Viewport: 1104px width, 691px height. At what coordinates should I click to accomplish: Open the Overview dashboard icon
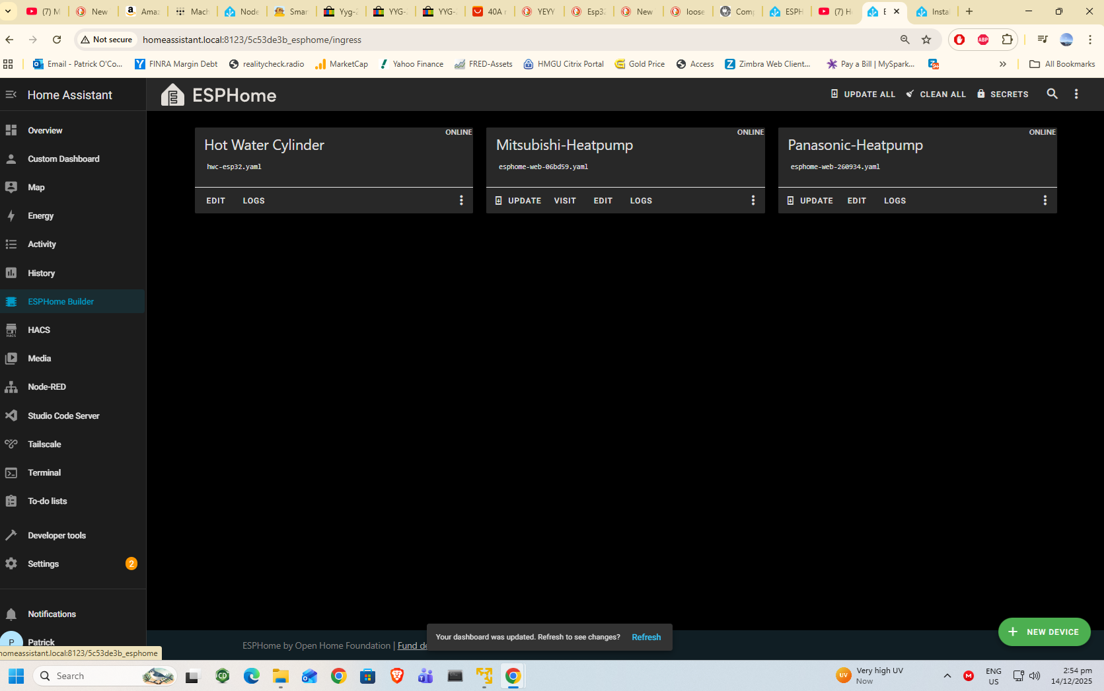coord(11,130)
